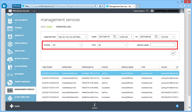Open Traffic Manager sidebar icon
The height and width of the screenshot is (112, 192).
coord(10,83)
